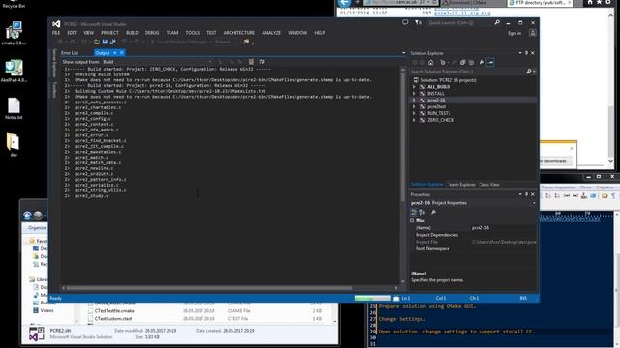Click the Solution Explorer refresh/sync icon
Screen dimensions: 620x348
(454, 62)
